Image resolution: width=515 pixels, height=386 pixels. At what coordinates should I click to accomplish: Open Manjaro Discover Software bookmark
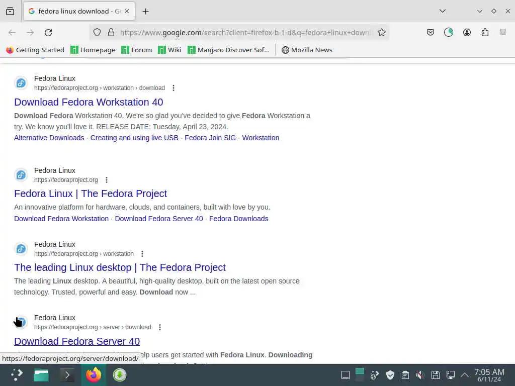coord(228,50)
